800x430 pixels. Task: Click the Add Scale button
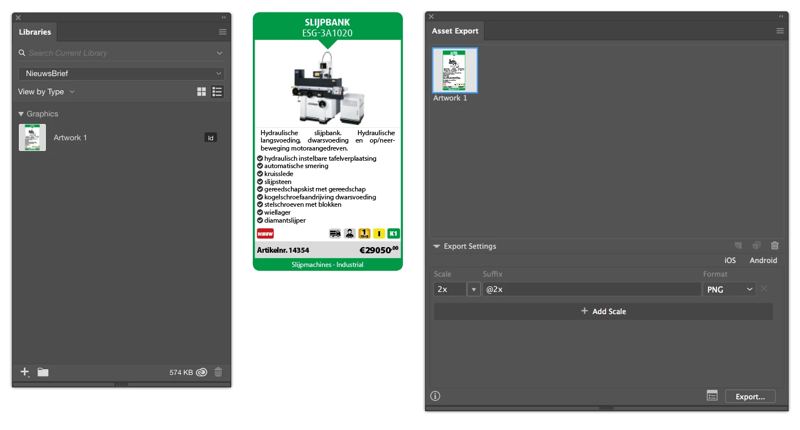click(603, 311)
